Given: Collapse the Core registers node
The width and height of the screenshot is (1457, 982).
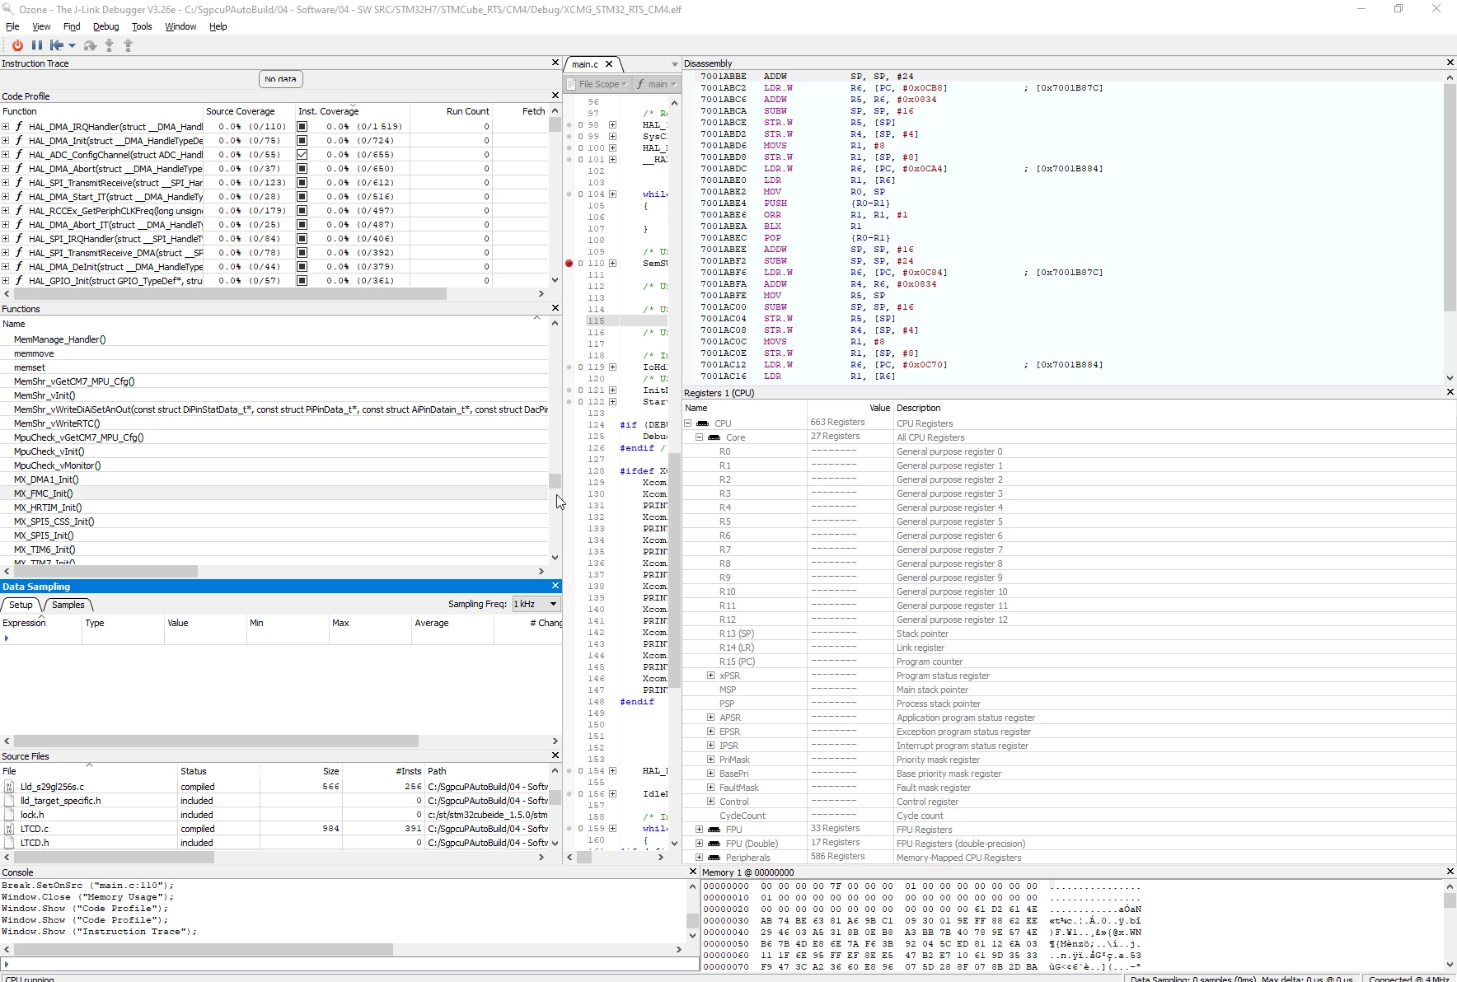Looking at the screenshot, I should (x=700, y=437).
